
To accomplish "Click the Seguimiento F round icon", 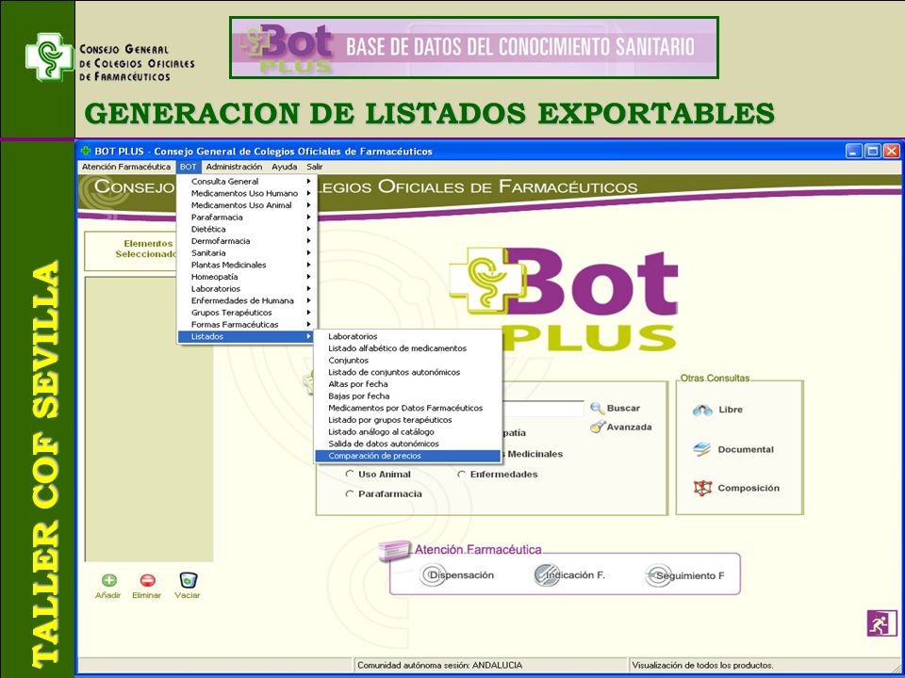I will (657, 575).
